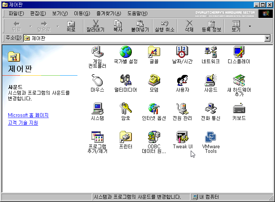Open the 키보드 icon

tap(239, 109)
